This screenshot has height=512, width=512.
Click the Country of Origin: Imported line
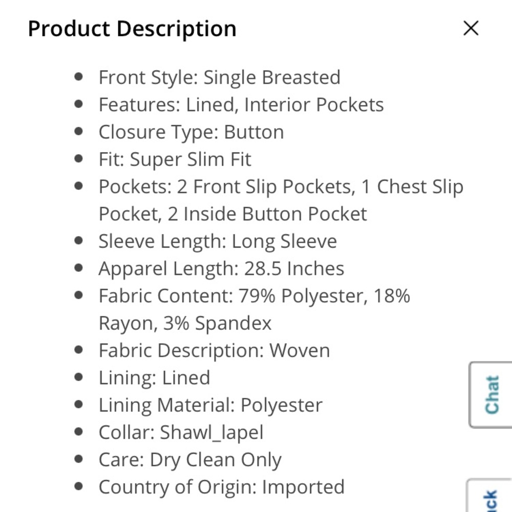pos(221,487)
